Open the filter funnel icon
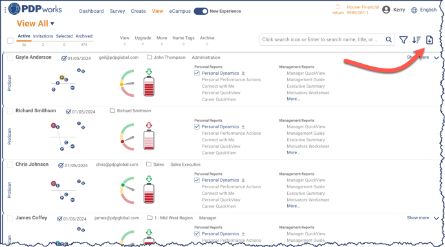This screenshot has width=445, height=247. (404, 40)
